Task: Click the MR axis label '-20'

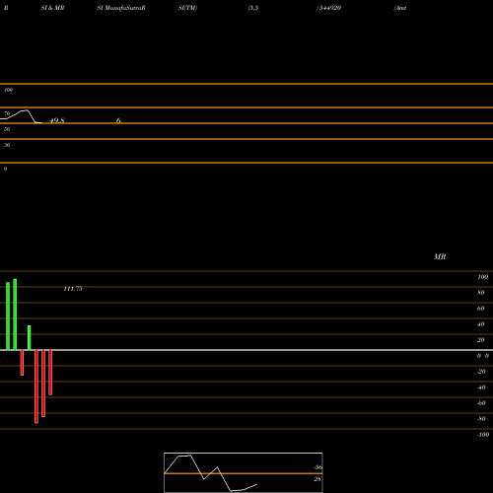Action: (481, 372)
